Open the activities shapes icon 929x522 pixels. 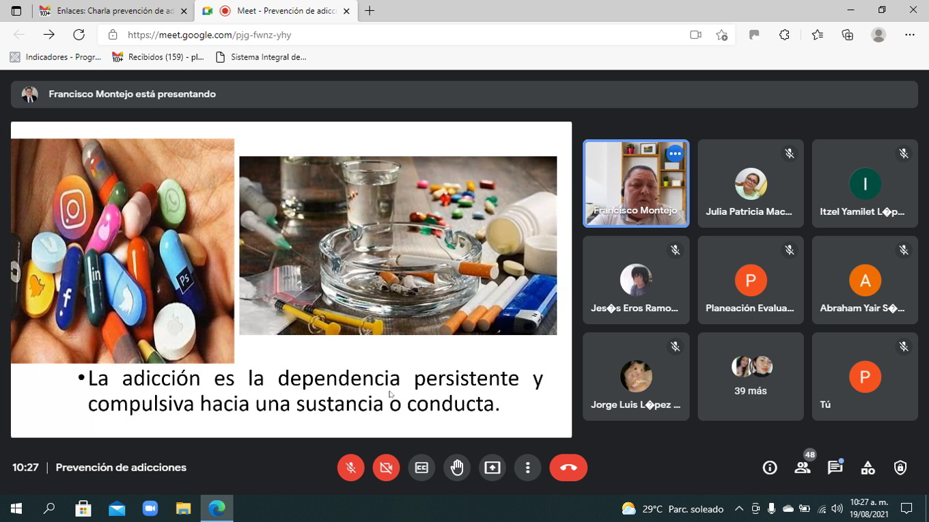click(x=868, y=467)
